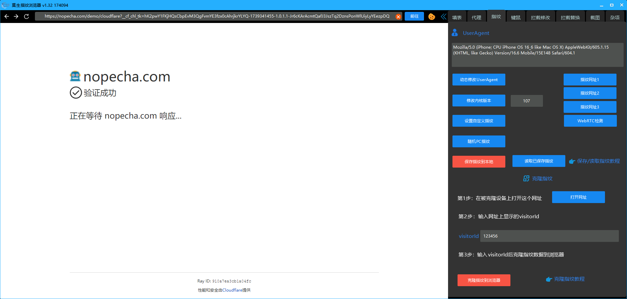Image resolution: width=627 pixels, height=299 pixels.
Task: Click inside the UserAgent text box
Action: [x=538, y=55]
